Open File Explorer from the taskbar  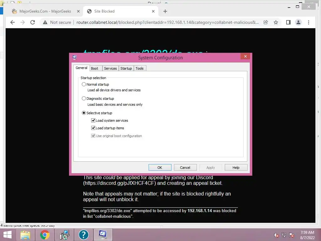(25, 235)
